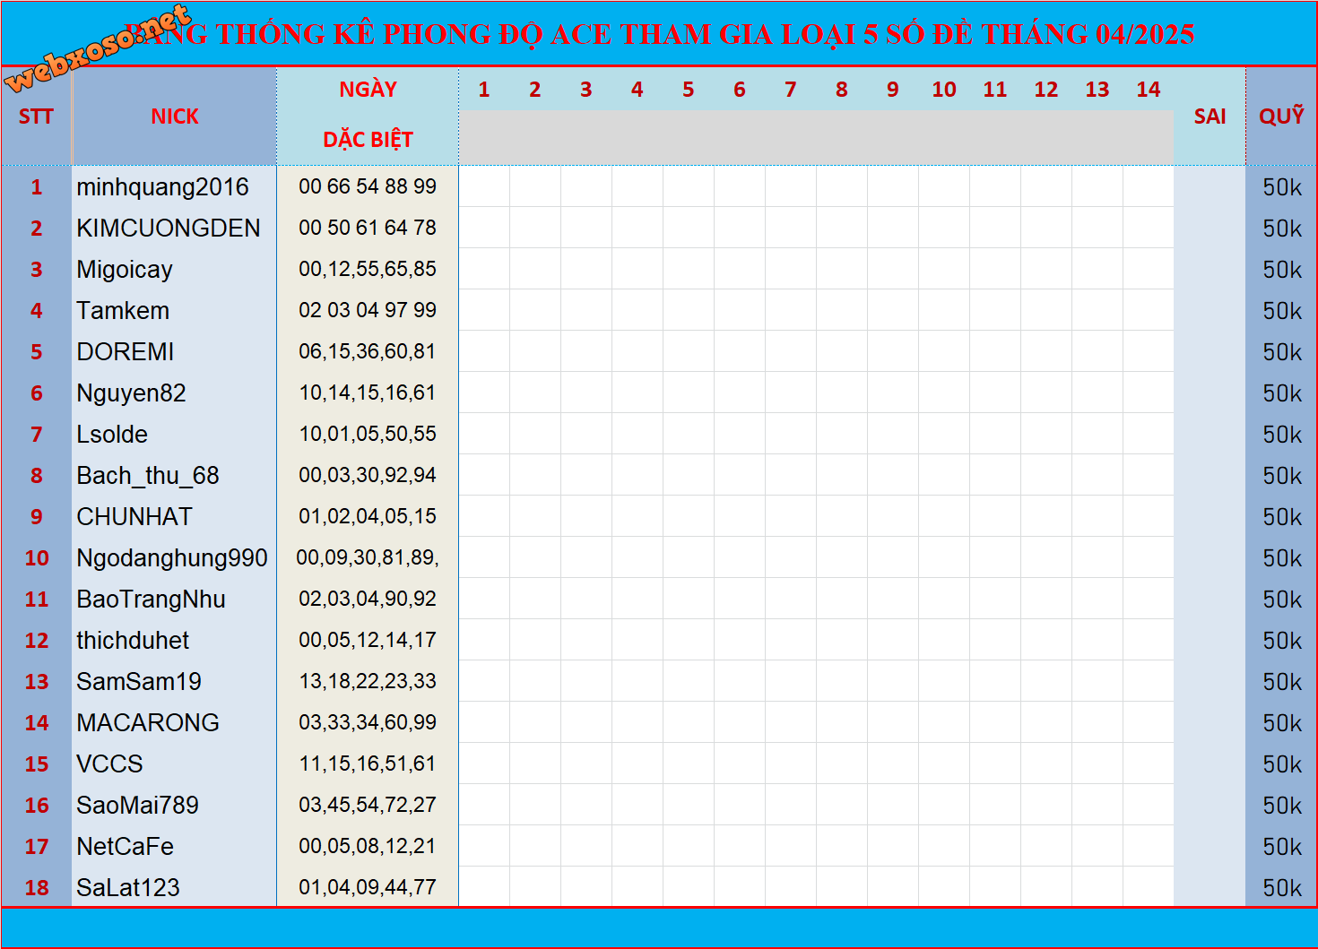
Task: Click row number 18 in STT
Action: [x=37, y=888]
